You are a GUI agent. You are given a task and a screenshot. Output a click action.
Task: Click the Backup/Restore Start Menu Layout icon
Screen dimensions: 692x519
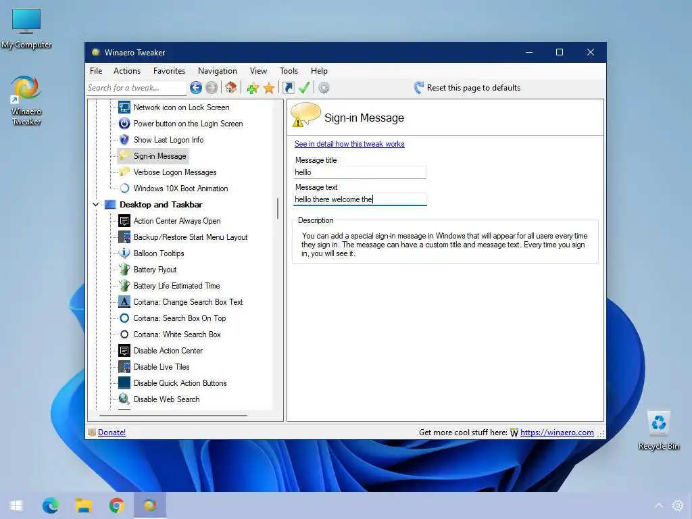point(124,237)
